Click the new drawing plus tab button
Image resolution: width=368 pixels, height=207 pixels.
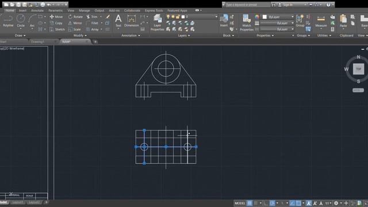pos(95,41)
